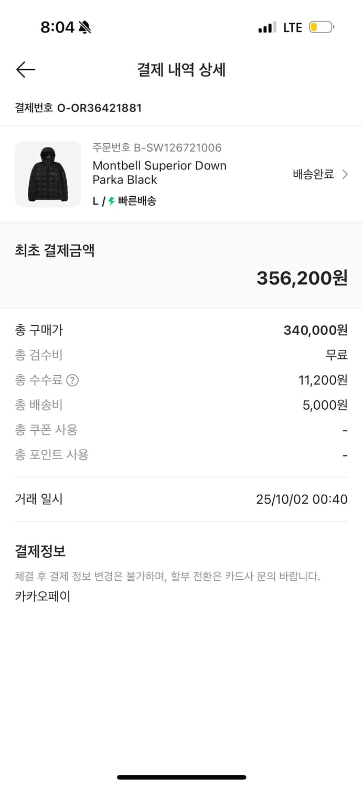Tap order number B-SW126721006

[157, 147]
